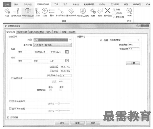153x129 pixels.
Task: Enable the 有限长度 checkbox
Action: click(x=12, y=78)
